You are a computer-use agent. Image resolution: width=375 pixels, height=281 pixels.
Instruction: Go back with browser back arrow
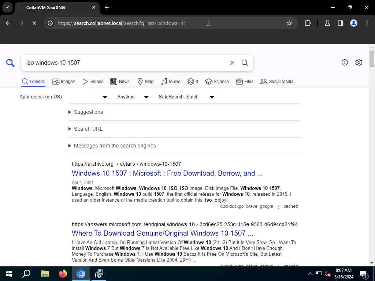pyautogui.click(x=8, y=23)
